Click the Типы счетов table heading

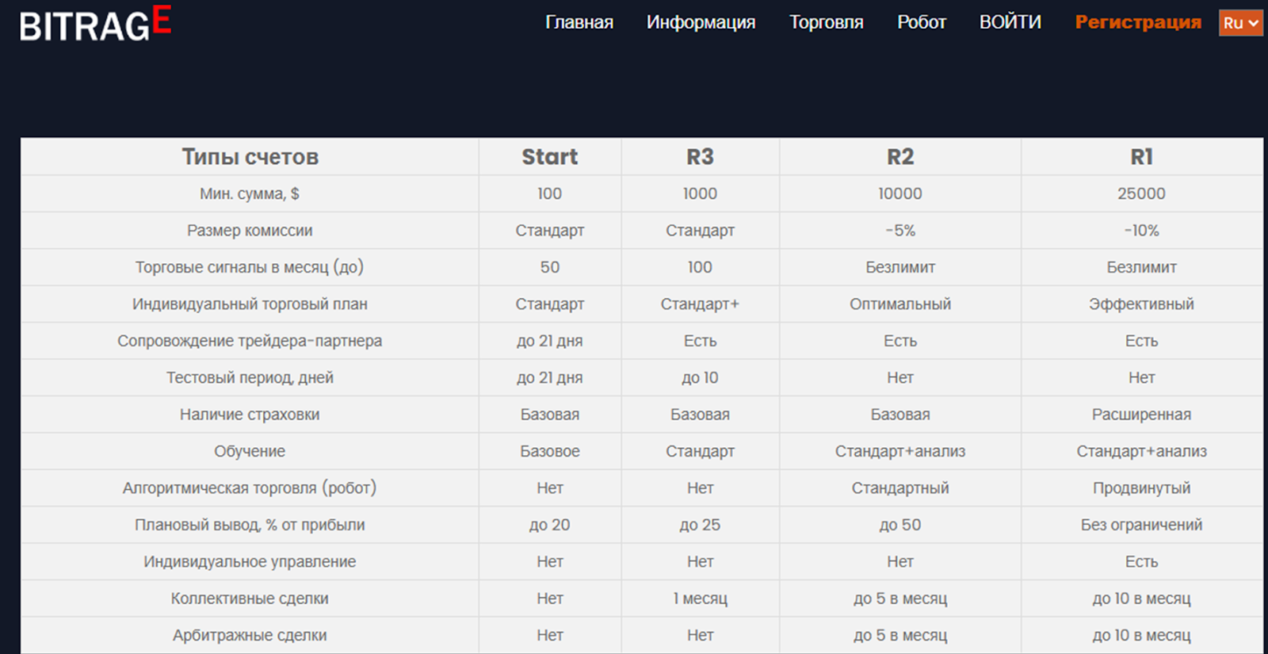click(250, 157)
